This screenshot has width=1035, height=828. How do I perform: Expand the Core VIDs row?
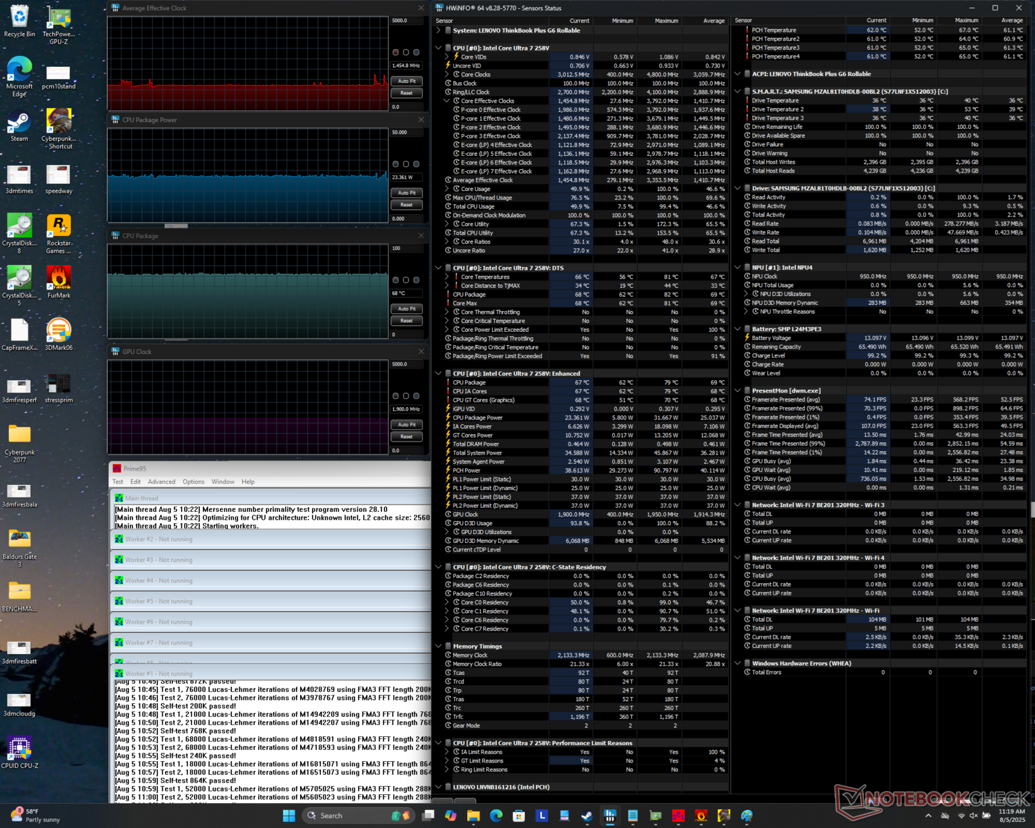point(446,57)
